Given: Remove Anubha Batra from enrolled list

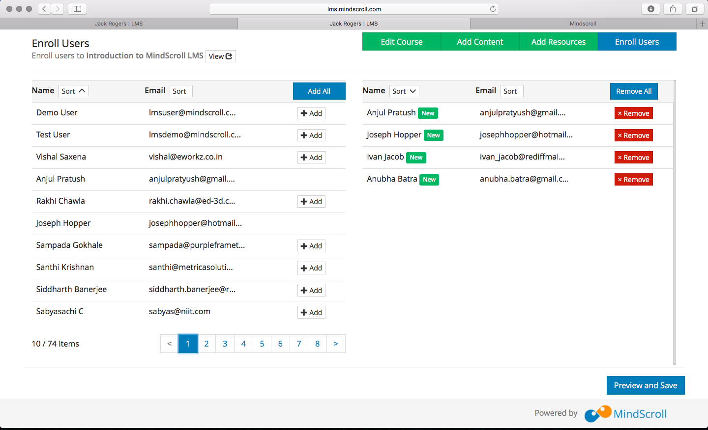Looking at the screenshot, I should [634, 180].
